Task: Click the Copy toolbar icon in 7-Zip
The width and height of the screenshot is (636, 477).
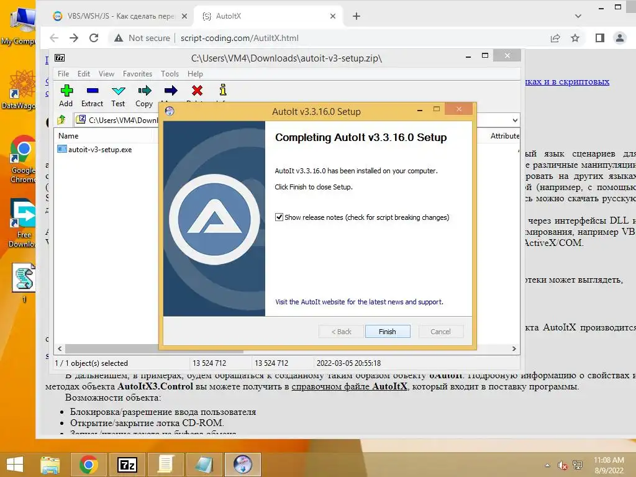Action: (144, 95)
